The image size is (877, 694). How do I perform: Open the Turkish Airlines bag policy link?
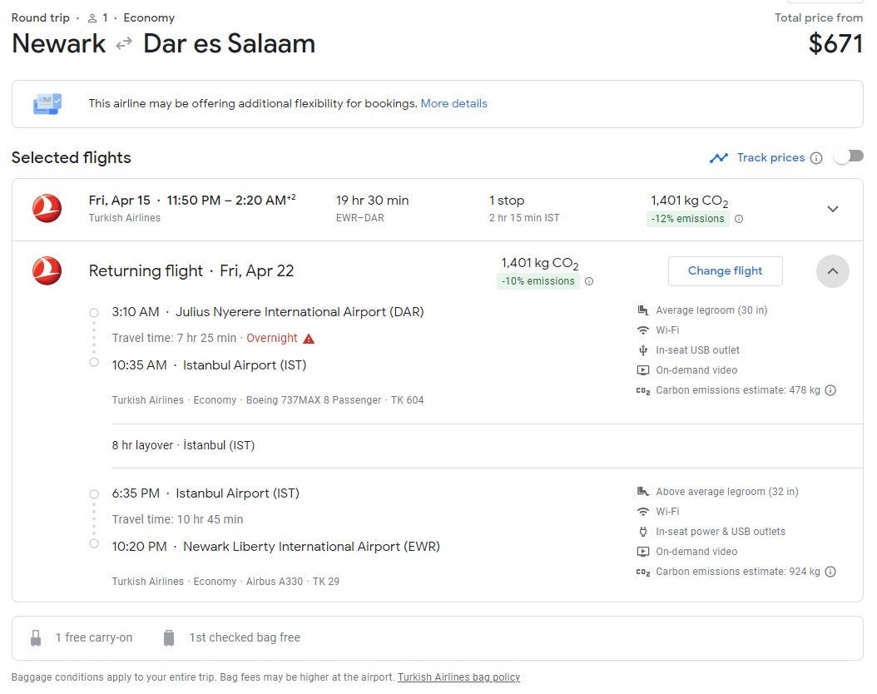[458, 677]
